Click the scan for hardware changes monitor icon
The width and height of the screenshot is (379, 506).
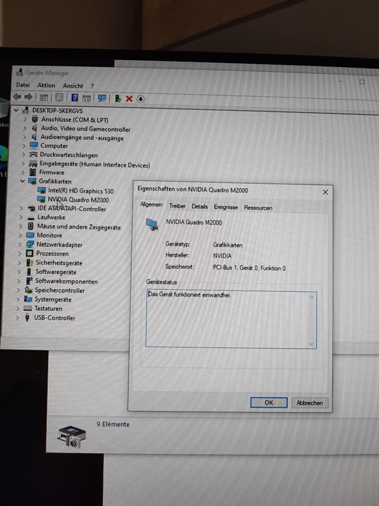pos(102,98)
